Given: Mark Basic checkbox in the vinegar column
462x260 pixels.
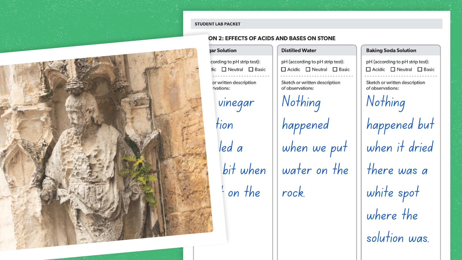Looking at the screenshot, I should [x=251, y=69].
